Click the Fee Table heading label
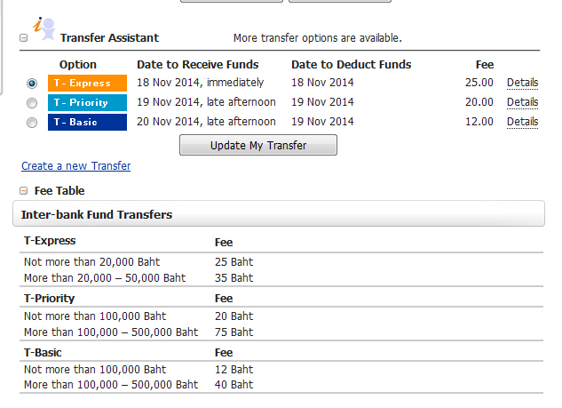This screenshot has width=562, height=408. 59,190
